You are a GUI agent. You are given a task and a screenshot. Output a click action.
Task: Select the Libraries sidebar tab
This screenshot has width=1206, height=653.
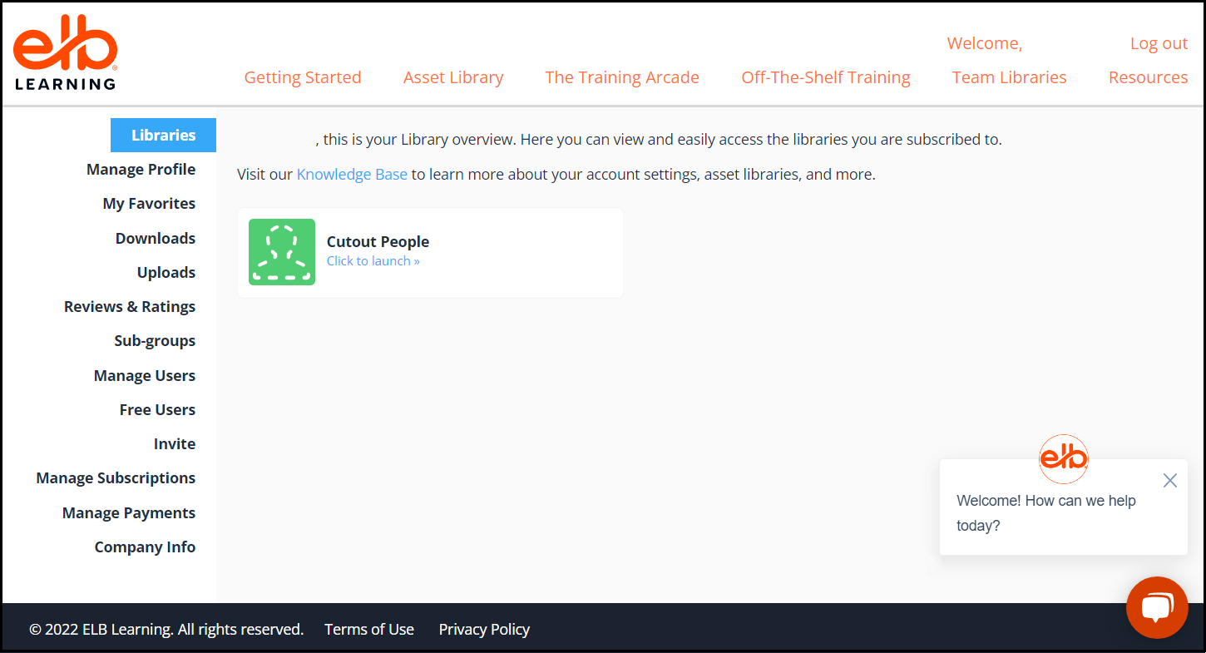click(x=164, y=135)
